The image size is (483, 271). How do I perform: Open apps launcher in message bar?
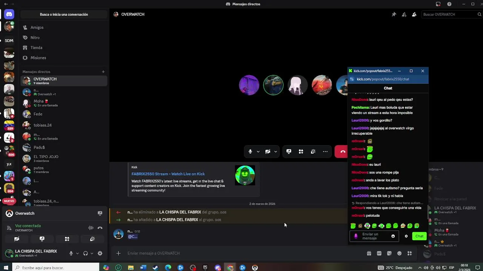409,253
